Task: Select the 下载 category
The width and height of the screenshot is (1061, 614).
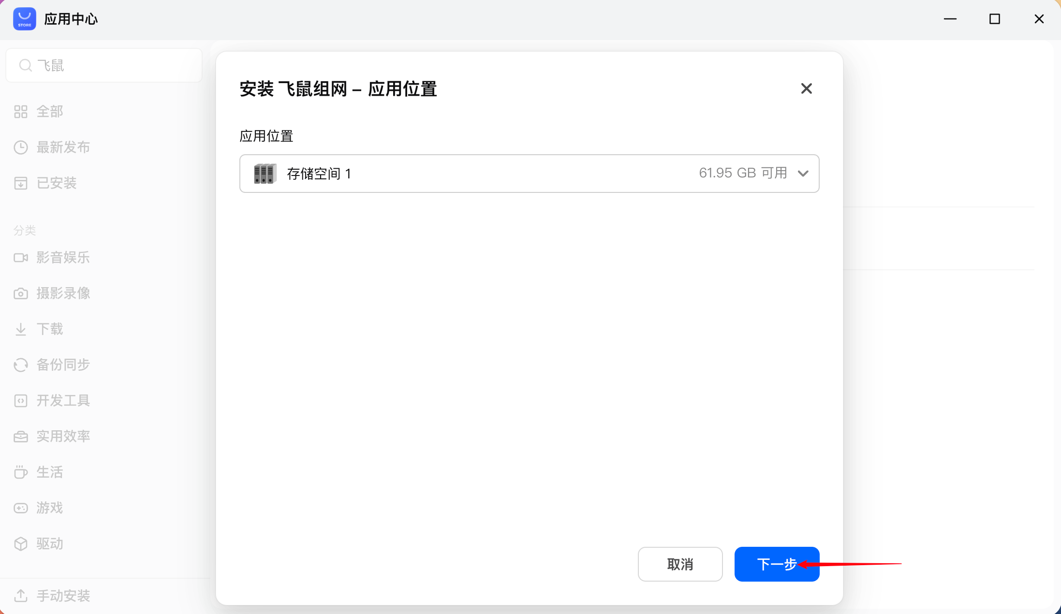Action: [x=50, y=329]
